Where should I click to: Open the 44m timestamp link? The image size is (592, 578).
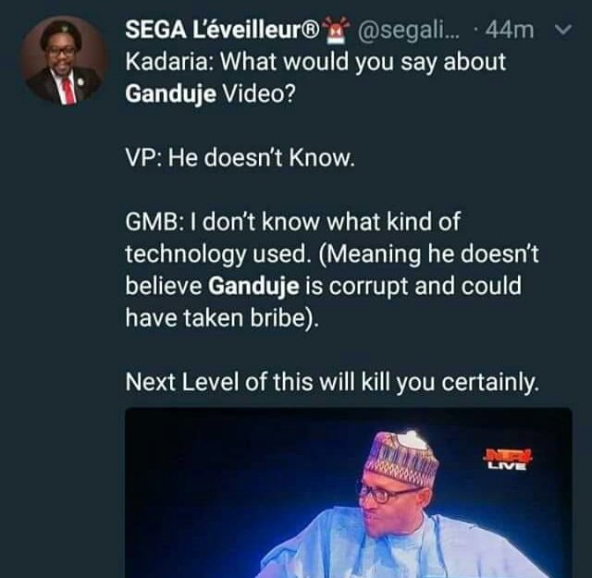(x=511, y=31)
